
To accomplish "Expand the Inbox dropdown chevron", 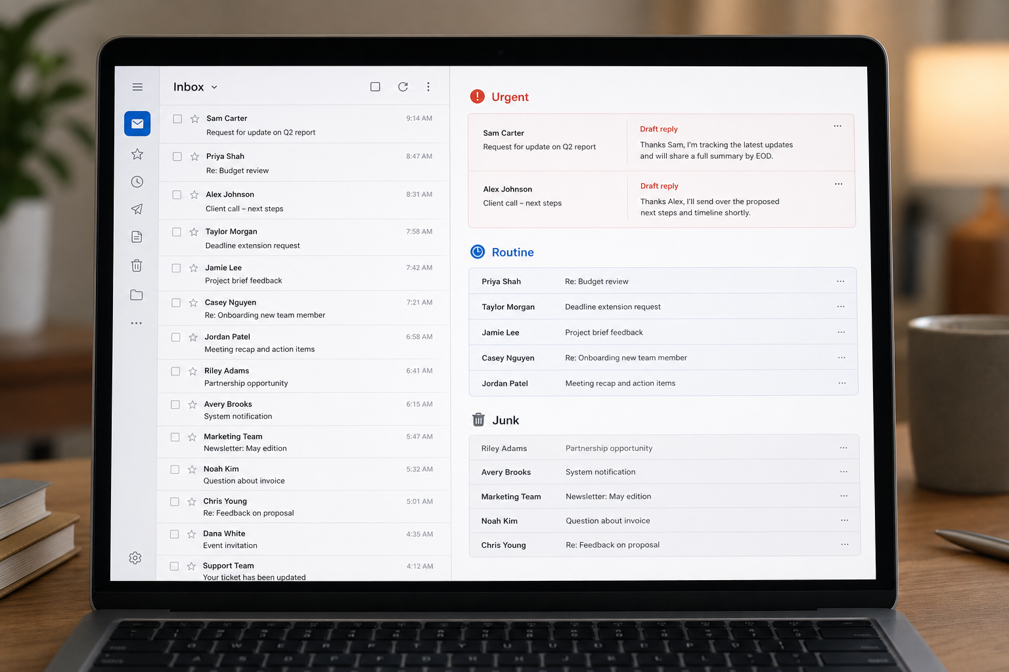I will [x=214, y=87].
